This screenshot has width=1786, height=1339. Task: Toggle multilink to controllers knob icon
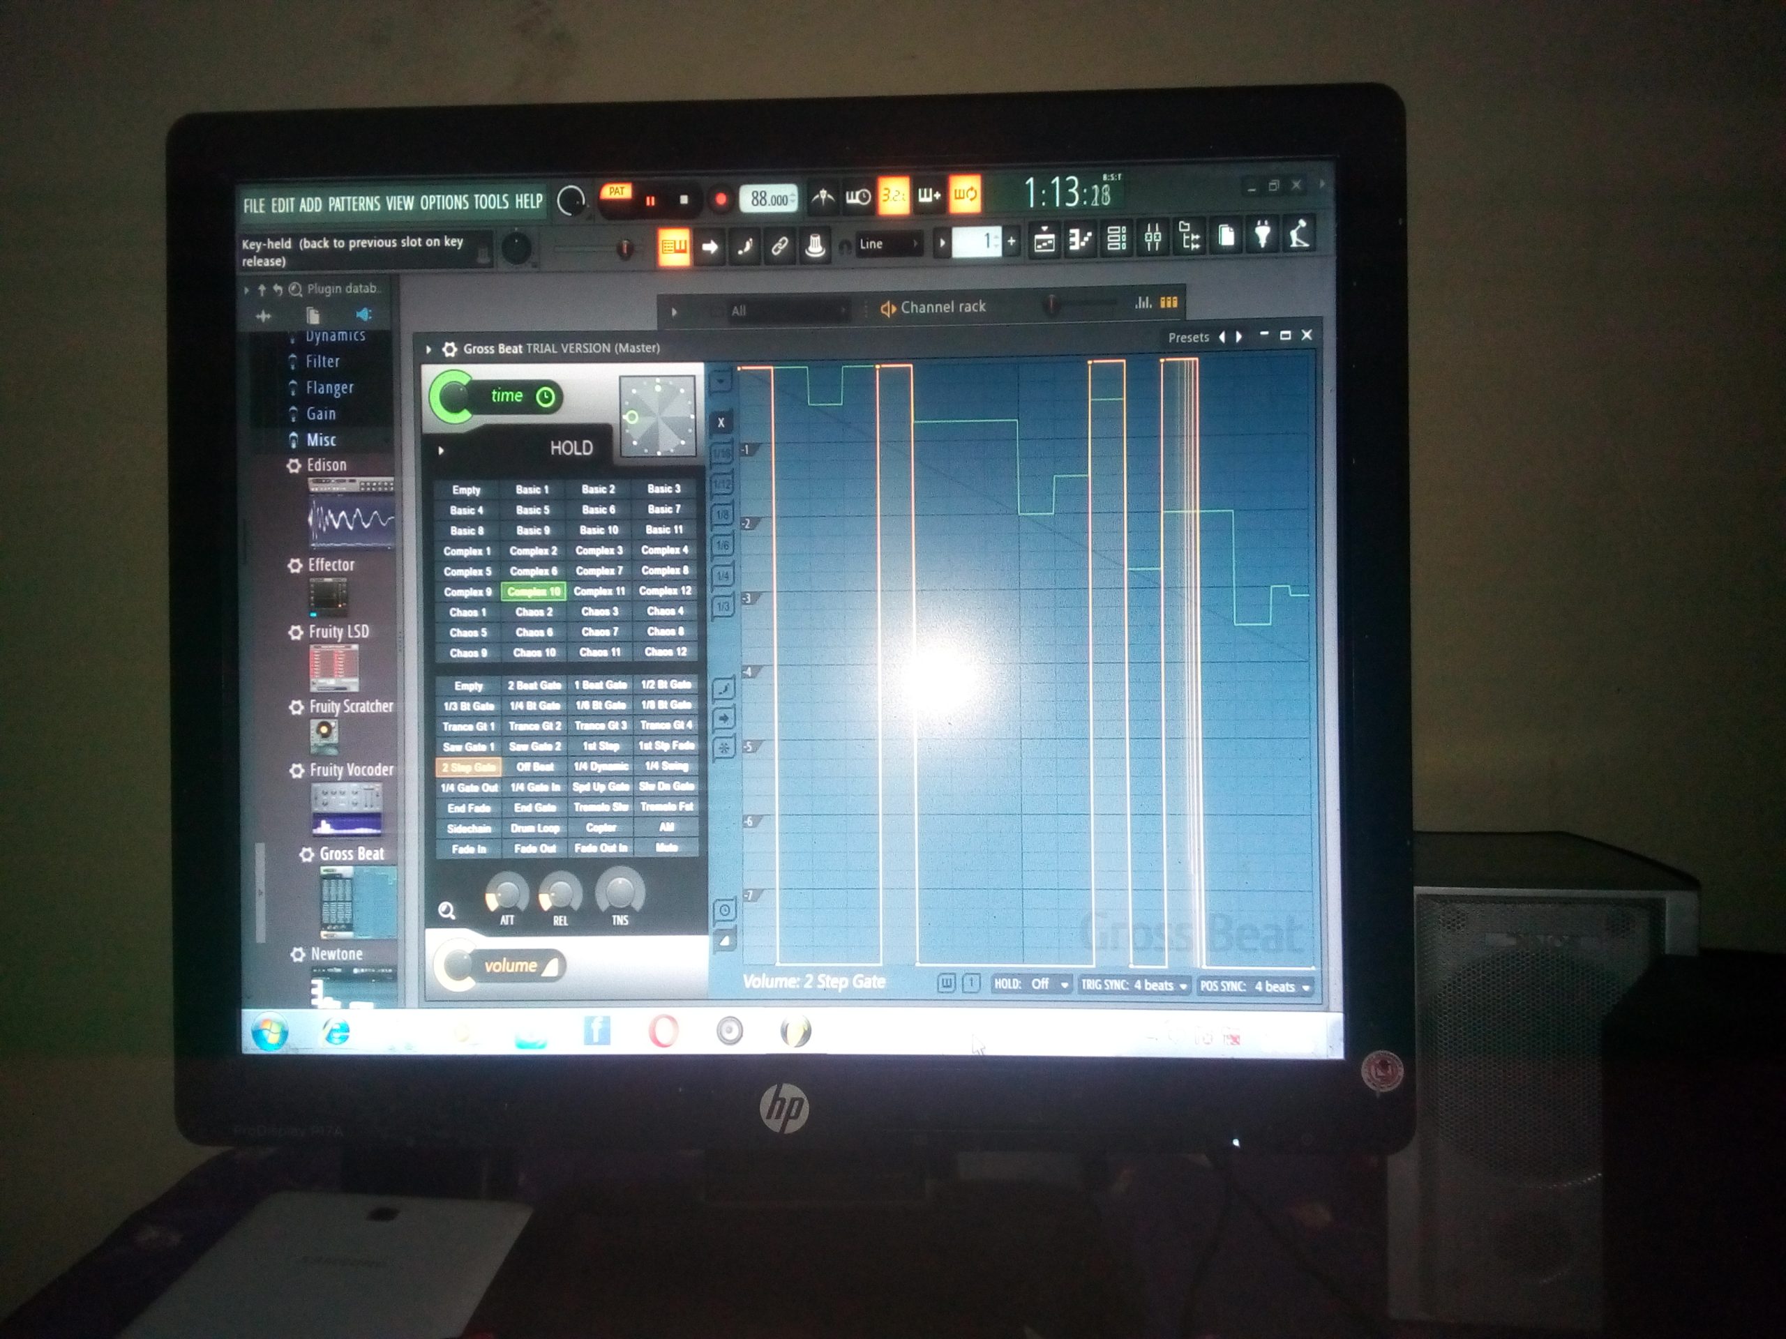click(x=815, y=245)
